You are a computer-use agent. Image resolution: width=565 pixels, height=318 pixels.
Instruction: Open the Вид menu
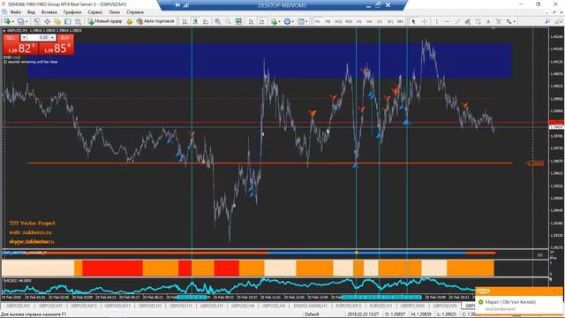(x=32, y=12)
